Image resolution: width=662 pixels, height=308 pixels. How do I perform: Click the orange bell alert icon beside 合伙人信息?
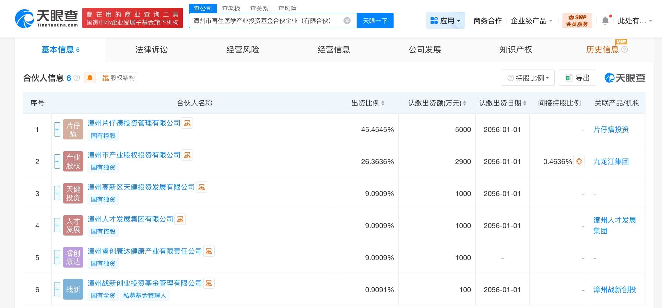(x=90, y=78)
